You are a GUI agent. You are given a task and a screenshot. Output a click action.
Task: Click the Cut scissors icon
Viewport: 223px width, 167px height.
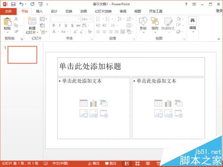16,19
